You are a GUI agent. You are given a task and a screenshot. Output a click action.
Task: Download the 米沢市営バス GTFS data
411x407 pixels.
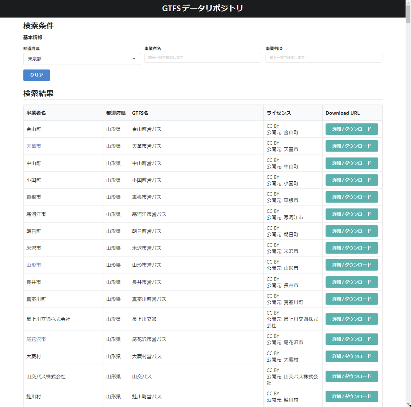pyautogui.click(x=352, y=248)
